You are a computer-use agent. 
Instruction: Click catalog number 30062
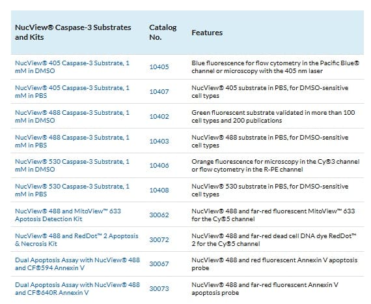pos(159,215)
